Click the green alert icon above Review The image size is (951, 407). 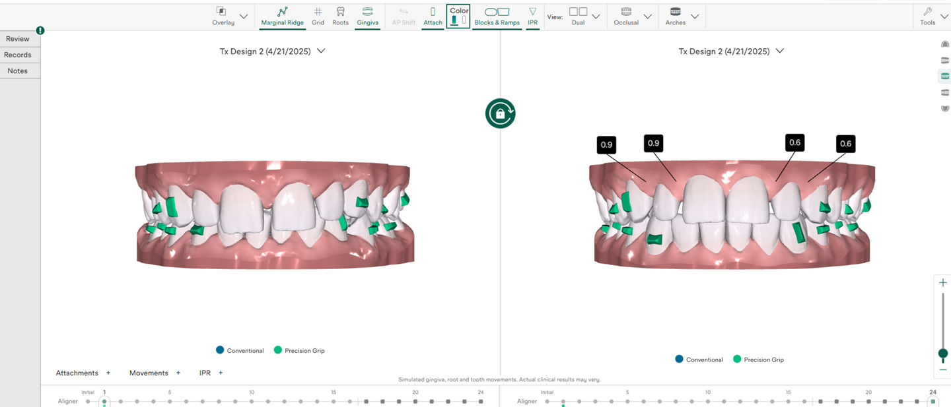pyautogui.click(x=40, y=30)
